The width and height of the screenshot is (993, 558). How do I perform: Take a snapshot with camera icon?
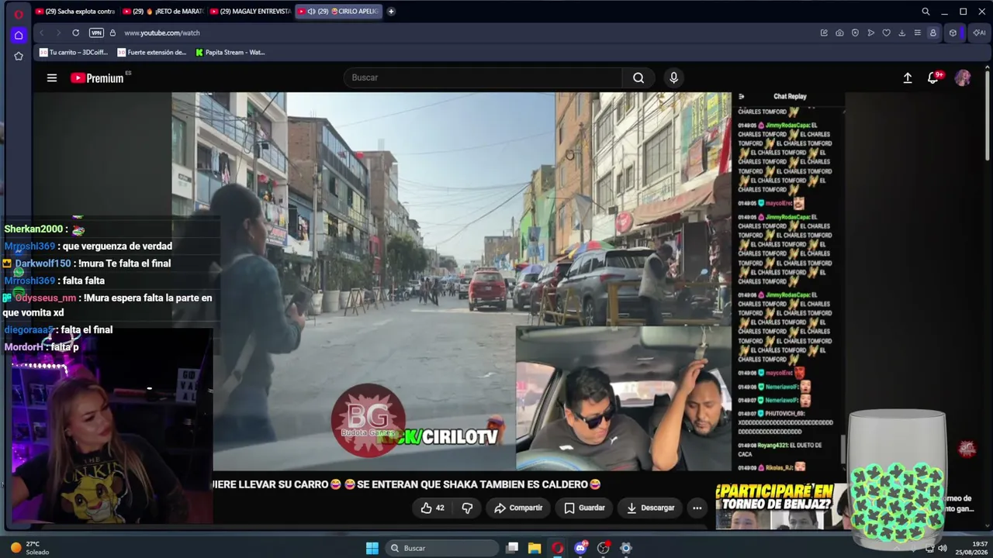pos(839,33)
